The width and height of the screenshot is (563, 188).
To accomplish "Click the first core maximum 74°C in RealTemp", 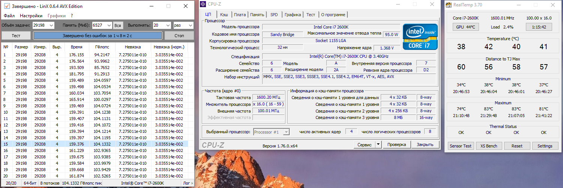I will click(461, 109).
